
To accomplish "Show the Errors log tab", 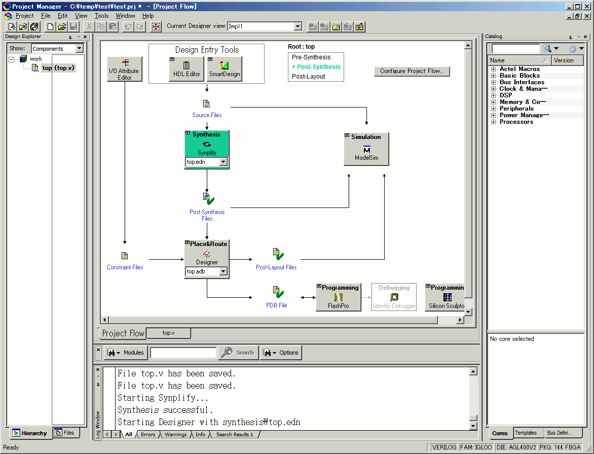I will click(x=148, y=435).
